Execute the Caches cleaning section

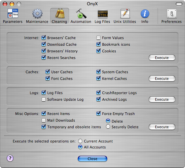click(162, 79)
